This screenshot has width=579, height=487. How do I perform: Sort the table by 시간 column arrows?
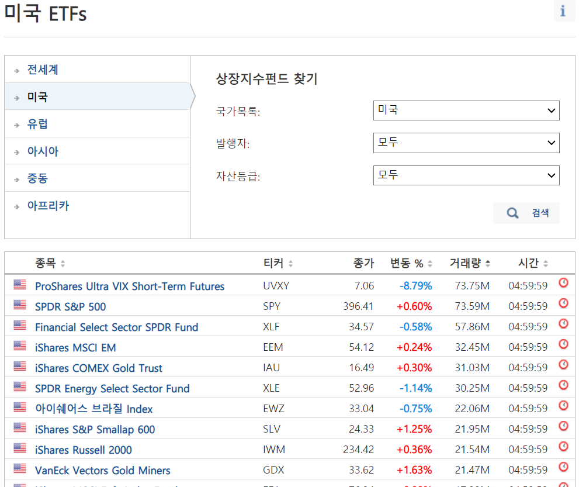pyautogui.click(x=546, y=264)
